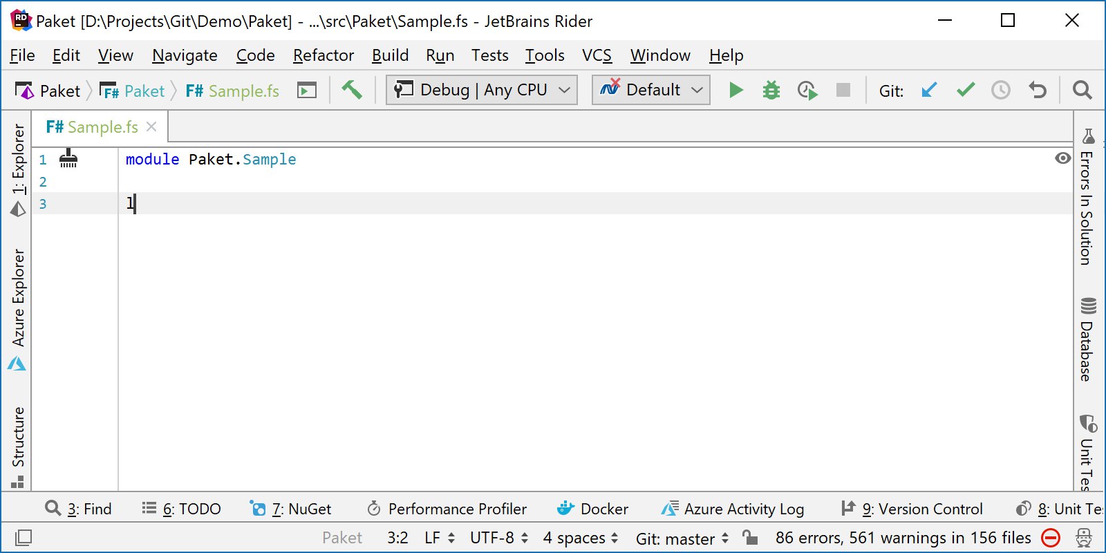1106x553 pixels.
Task: Open the Git: master branch popup
Action: pos(682,538)
